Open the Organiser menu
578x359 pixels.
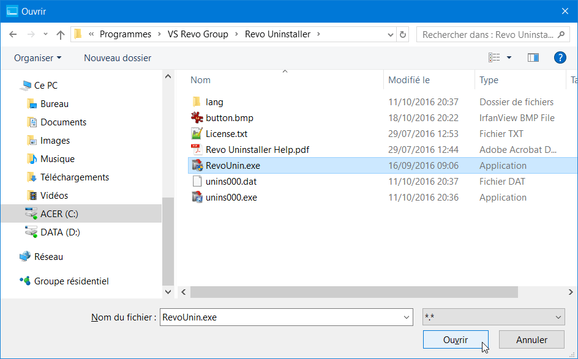(37, 58)
